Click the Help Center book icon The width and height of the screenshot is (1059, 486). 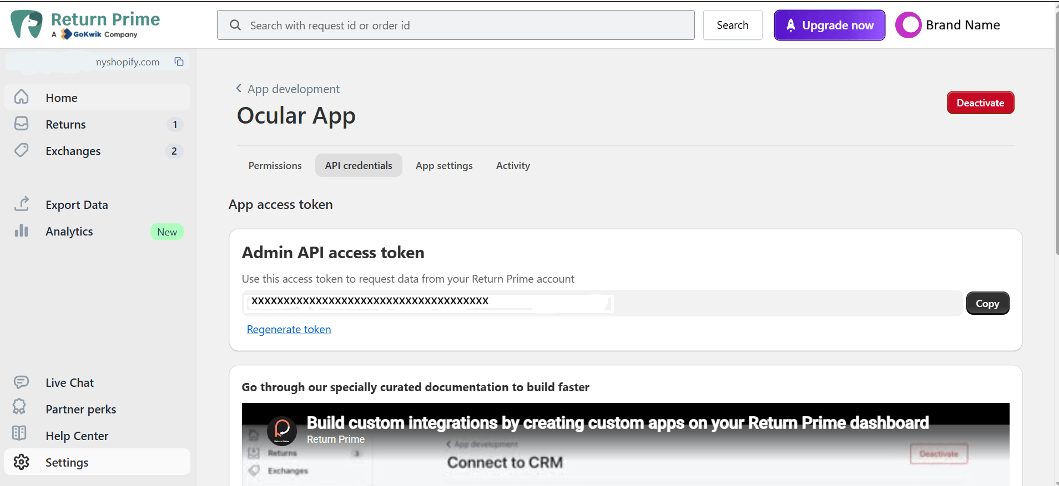(19, 433)
